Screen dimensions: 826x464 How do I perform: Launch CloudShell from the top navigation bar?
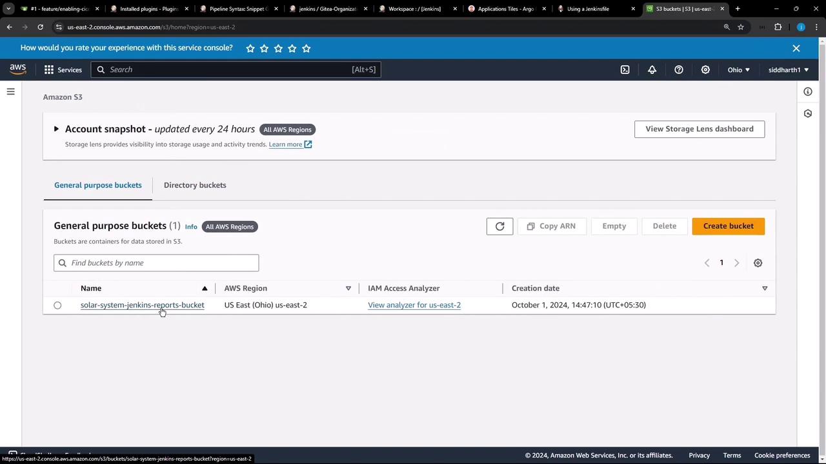tap(625, 70)
